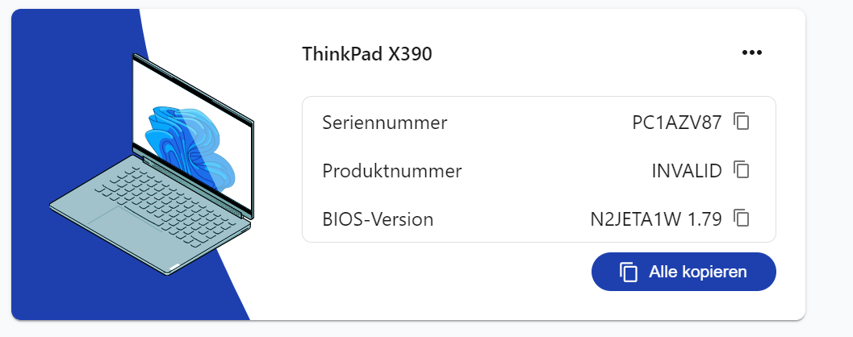Viewport: 853px width, 337px height.
Task: Copy the Seriennummer value with its icon
Action: (x=742, y=122)
